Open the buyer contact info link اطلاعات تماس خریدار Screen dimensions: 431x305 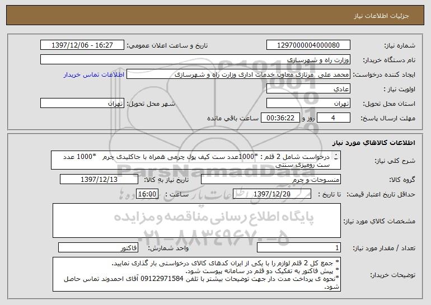coord(94,75)
